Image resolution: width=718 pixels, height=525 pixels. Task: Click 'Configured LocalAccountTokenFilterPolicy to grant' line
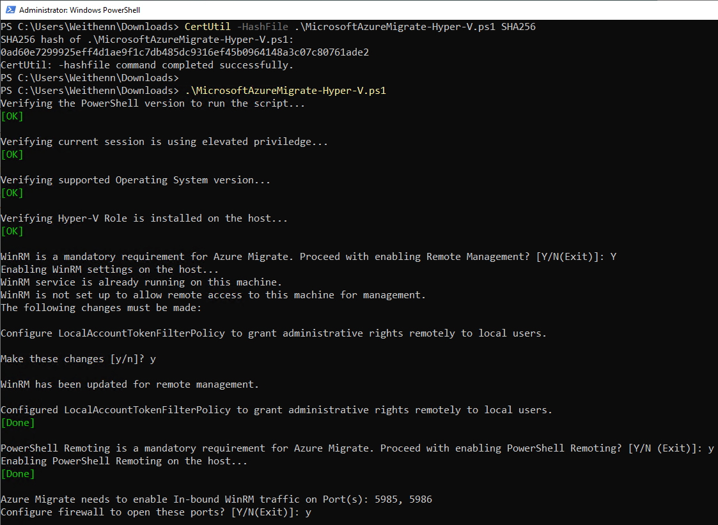pos(277,410)
